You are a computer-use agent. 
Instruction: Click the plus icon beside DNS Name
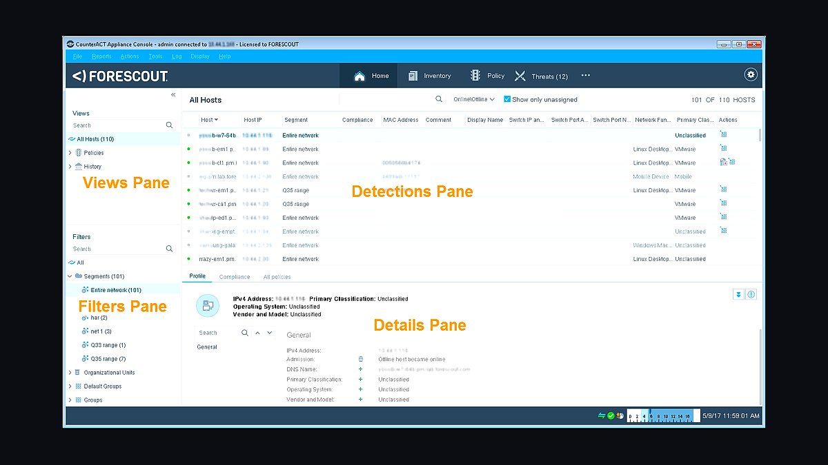coord(360,369)
